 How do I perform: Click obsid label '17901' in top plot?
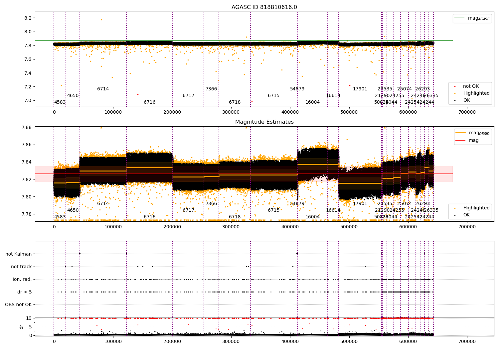pyautogui.click(x=360, y=89)
